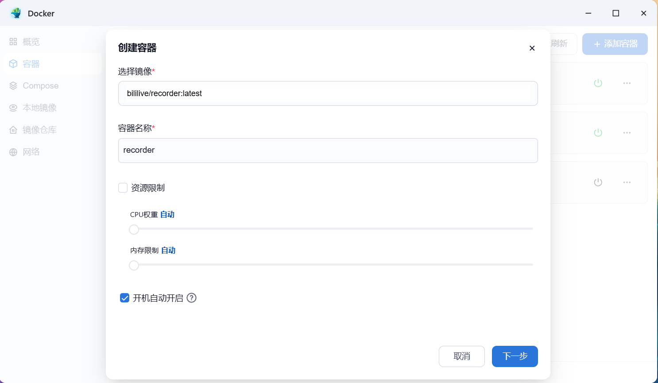The image size is (658, 383).
Task: Click the Compose layers icon
Action: point(13,86)
